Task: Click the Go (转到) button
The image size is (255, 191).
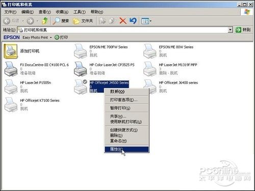Action: click(x=243, y=30)
